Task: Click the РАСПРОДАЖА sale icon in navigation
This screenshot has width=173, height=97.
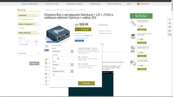Action: pos(138,4)
